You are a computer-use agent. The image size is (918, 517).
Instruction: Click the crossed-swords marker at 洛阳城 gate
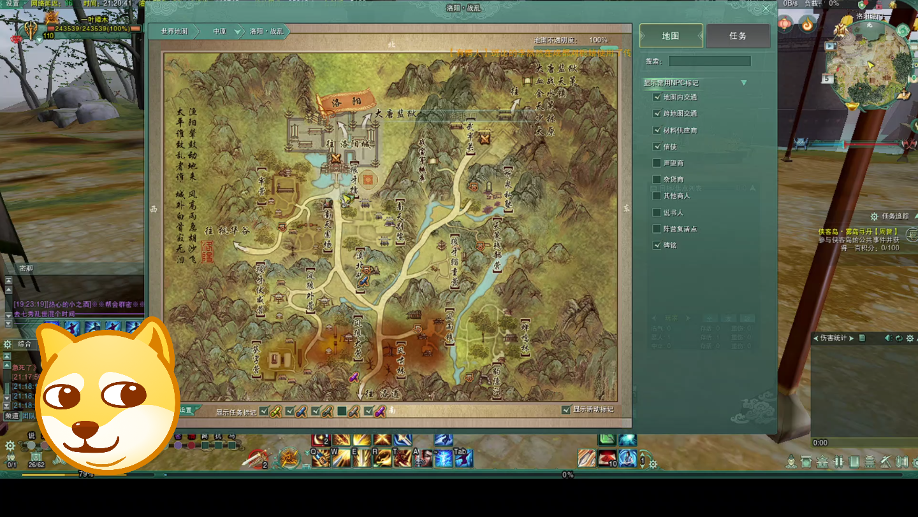(x=336, y=158)
